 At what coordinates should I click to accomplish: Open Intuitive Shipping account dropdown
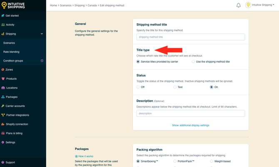[x=263, y=5]
